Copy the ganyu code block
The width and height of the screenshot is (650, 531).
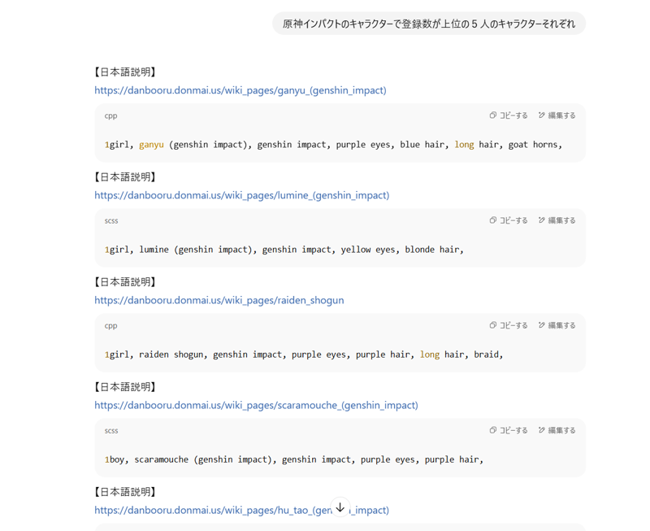(509, 115)
